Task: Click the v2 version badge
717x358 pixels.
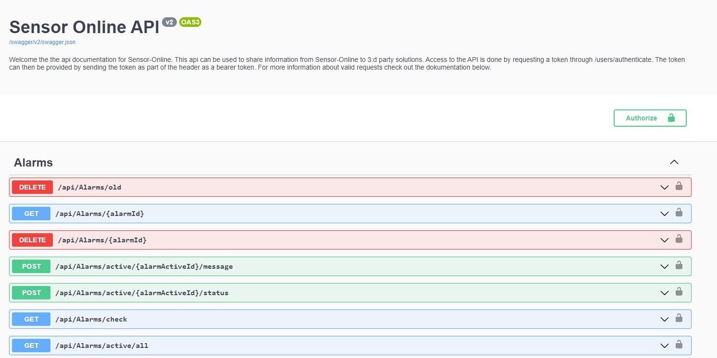Action: click(x=169, y=22)
